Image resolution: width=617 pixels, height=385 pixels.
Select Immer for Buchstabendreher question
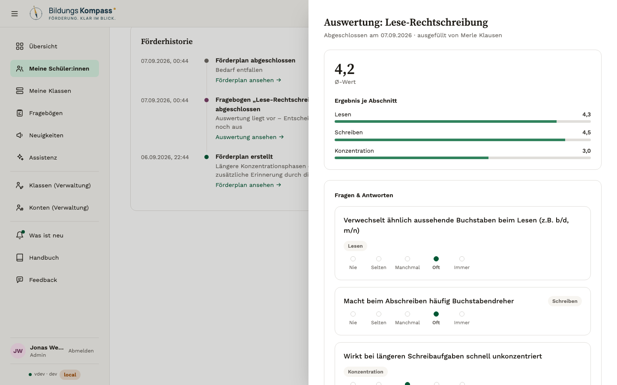pos(462,314)
